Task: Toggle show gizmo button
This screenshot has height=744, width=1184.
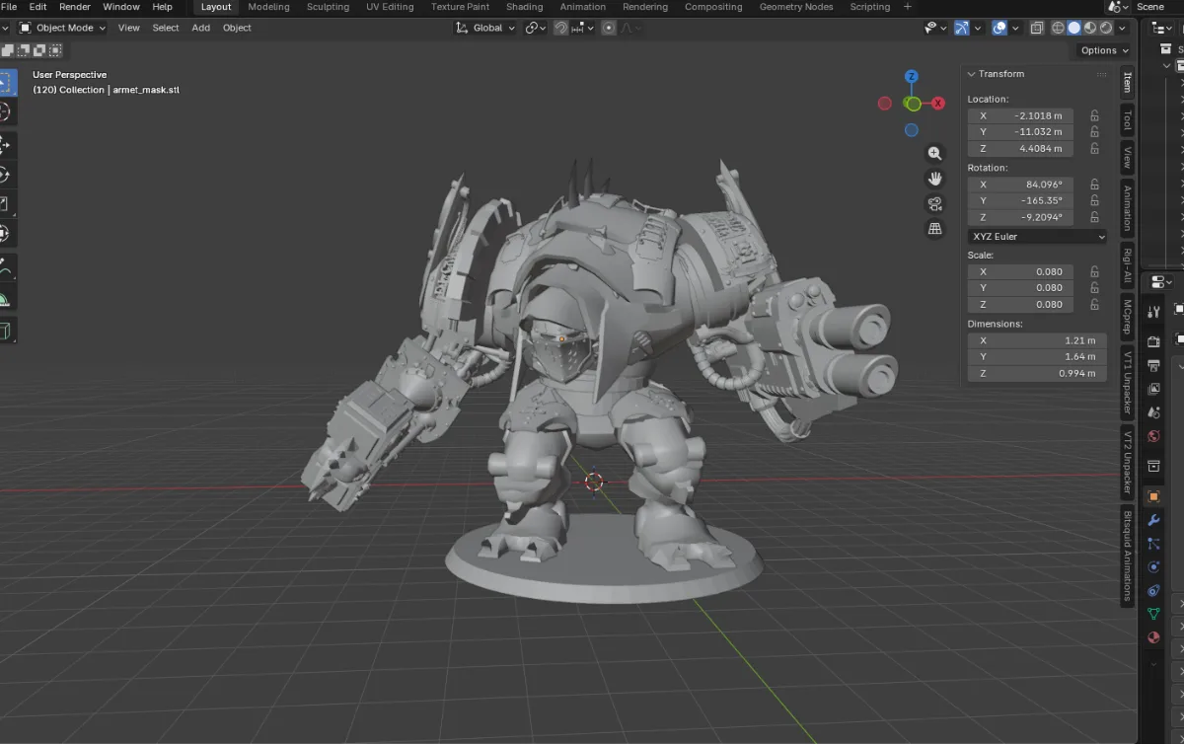Action: click(962, 28)
